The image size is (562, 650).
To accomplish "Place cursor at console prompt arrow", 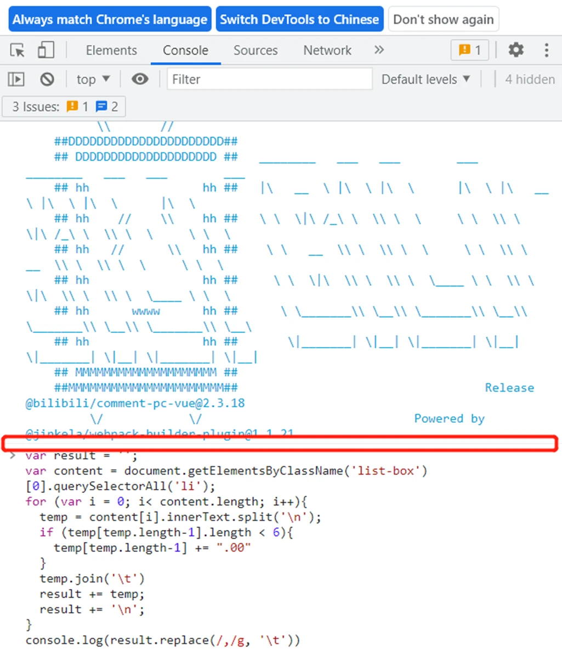I will pos(13,456).
